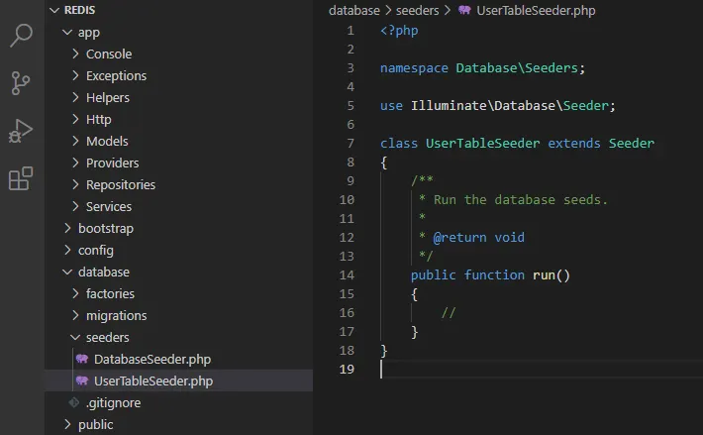Click the 'namespace' keyword
Screen dimensions: 703x435
(414, 68)
